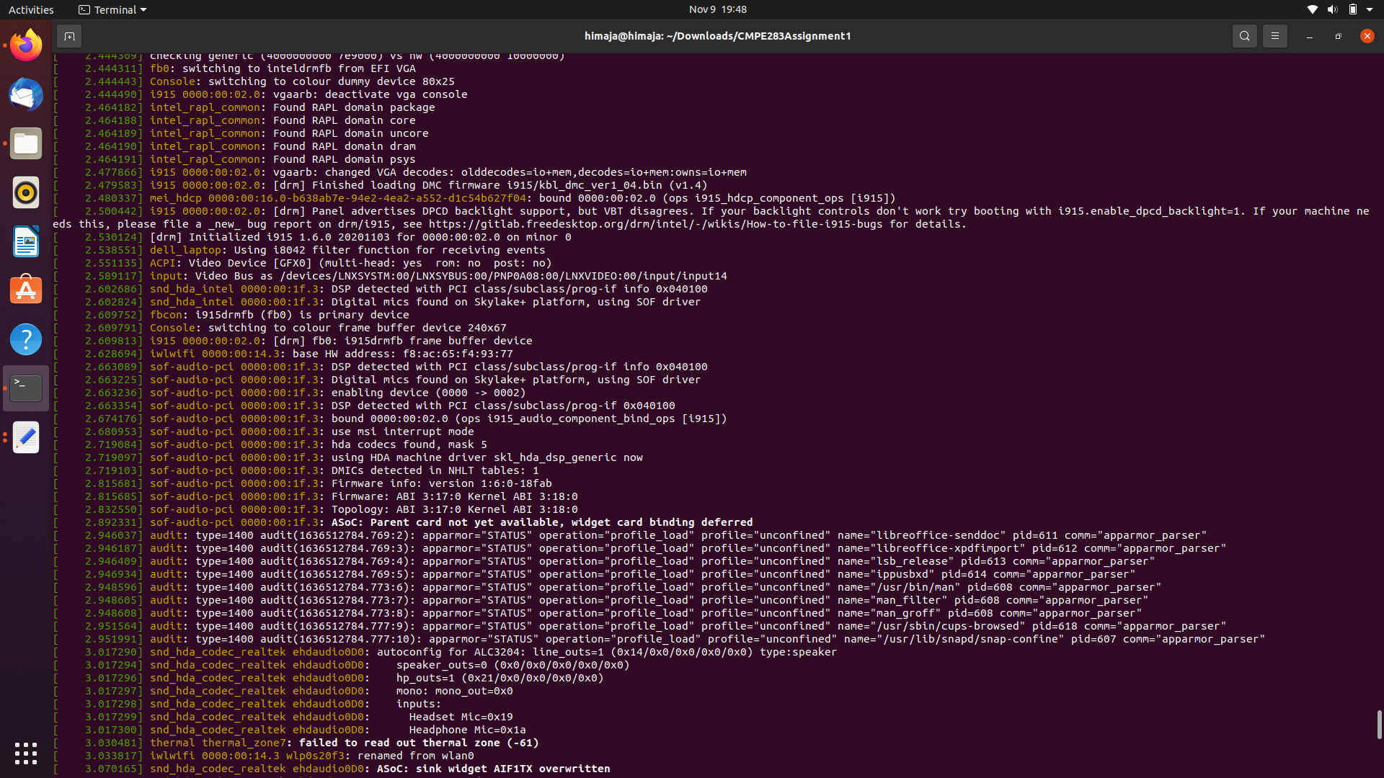Click the network status icon
Viewport: 1384px width, 778px height.
[1312, 9]
